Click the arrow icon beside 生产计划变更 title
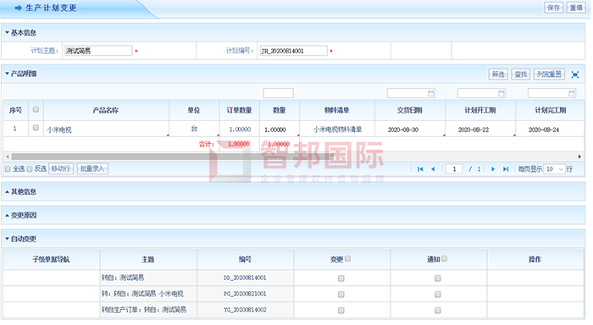This screenshot has height=325, width=593. coord(18,8)
